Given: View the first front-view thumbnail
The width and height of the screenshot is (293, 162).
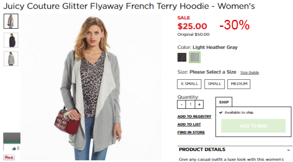Looking at the screenshot, I should [11, 21].
